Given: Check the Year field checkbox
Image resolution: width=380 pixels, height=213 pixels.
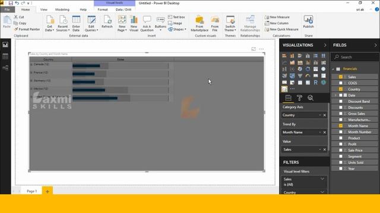Looking at the screenshot, I should [x=341, y=169].
